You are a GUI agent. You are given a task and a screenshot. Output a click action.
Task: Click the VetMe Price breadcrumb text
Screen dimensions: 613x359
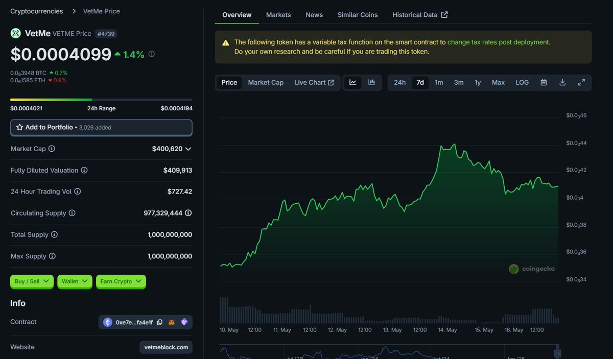[x=101, y=11]
